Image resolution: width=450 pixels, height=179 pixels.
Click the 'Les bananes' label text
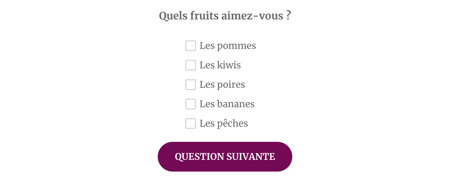[x=227, y=104]
